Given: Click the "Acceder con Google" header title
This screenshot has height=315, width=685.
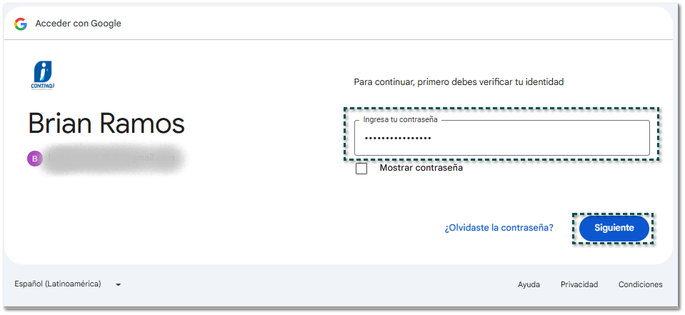Looking at the screenshot, I should pos(78,24).
